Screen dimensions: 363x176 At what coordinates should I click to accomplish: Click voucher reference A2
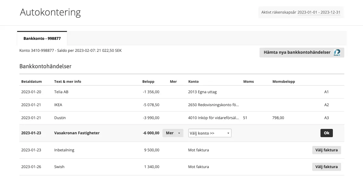[x=326, y=105]
